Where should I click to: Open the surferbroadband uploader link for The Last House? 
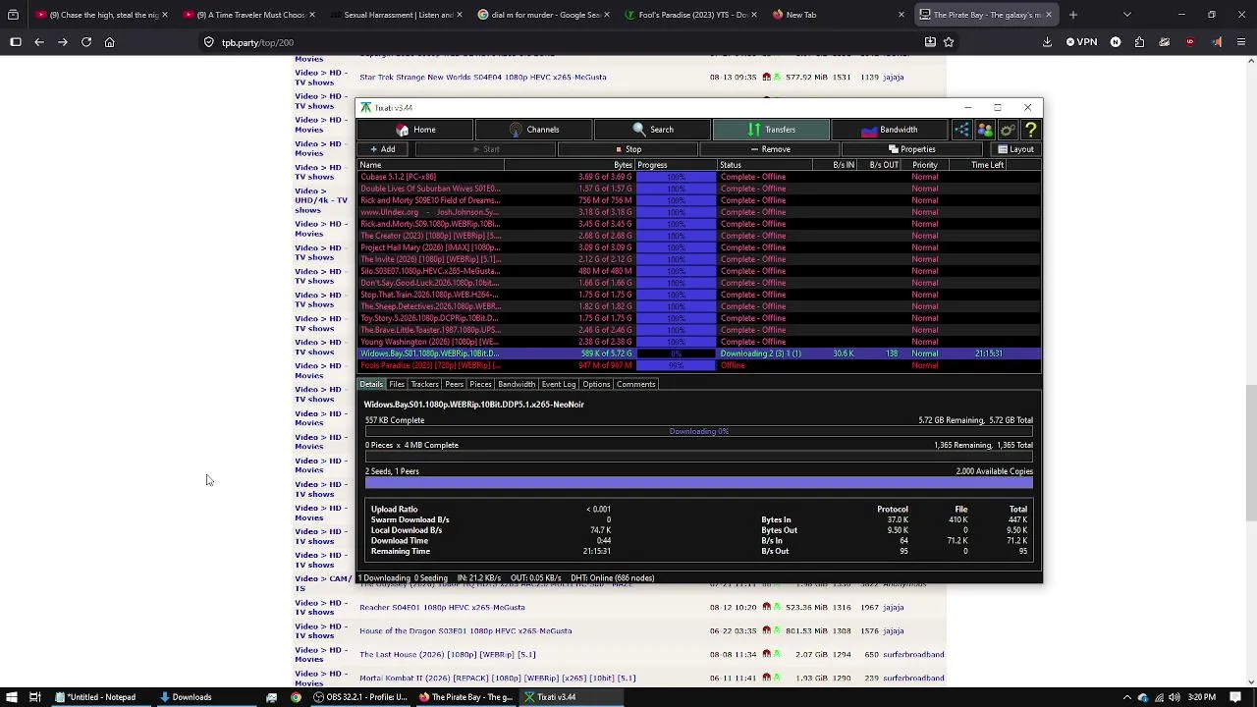pos(913,654)
